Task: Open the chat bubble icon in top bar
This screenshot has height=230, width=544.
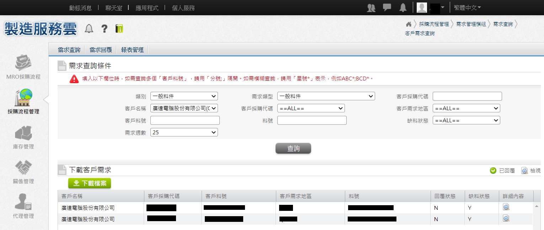Action: pos(387,7)
